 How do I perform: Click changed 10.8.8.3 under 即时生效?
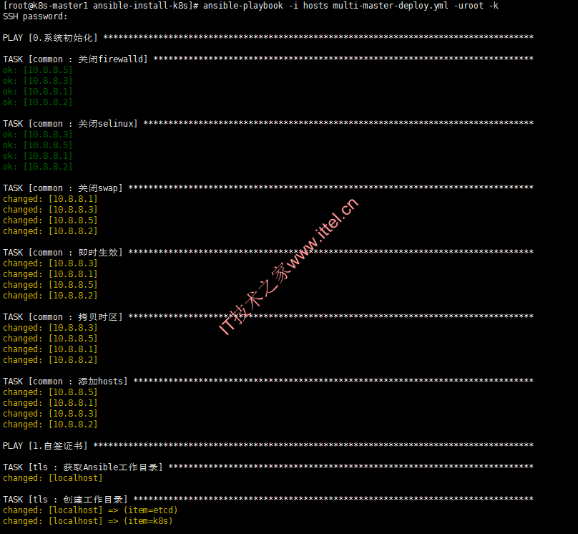click(50, 263)
